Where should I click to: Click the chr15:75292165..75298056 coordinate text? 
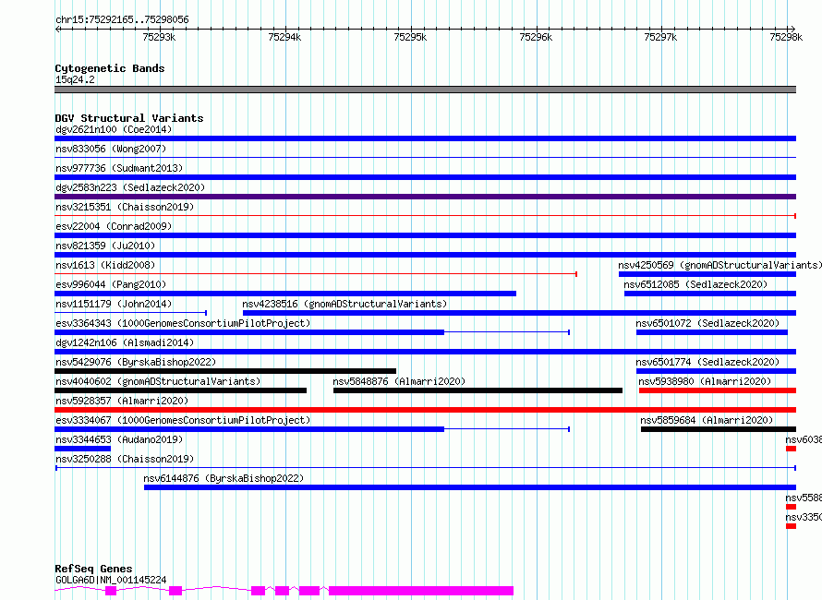click(x=122, y=20)
